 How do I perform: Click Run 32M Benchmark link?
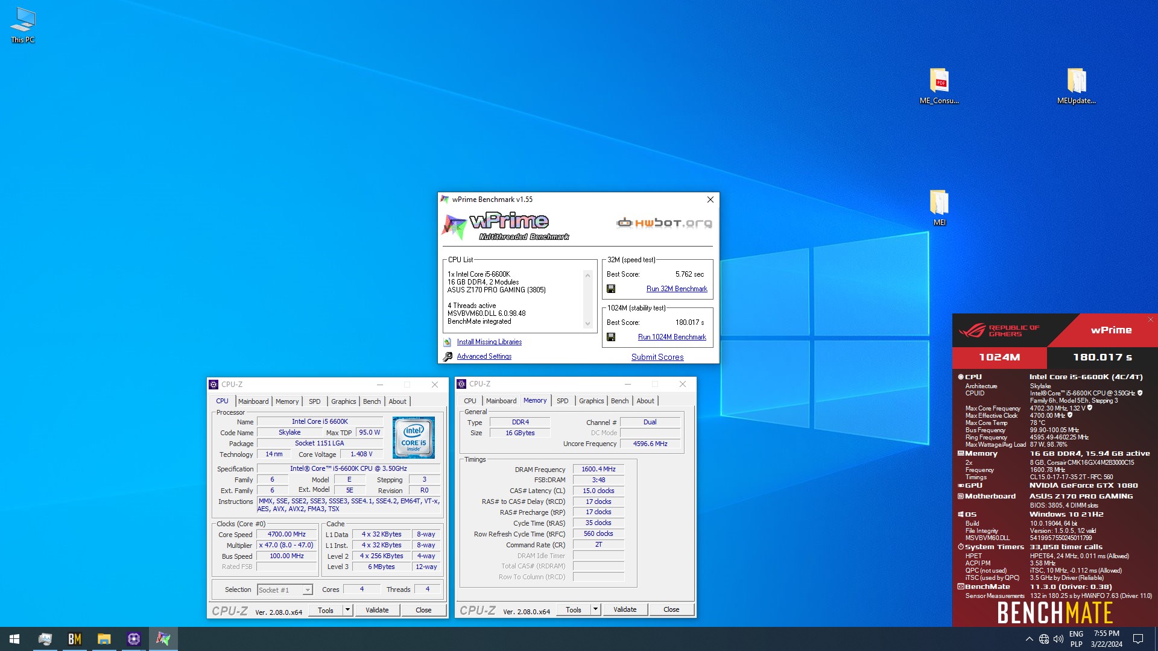(677, 289)
